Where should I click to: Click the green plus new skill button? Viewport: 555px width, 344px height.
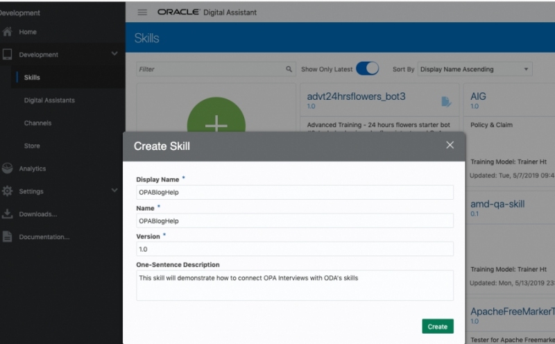click(216, 115)
